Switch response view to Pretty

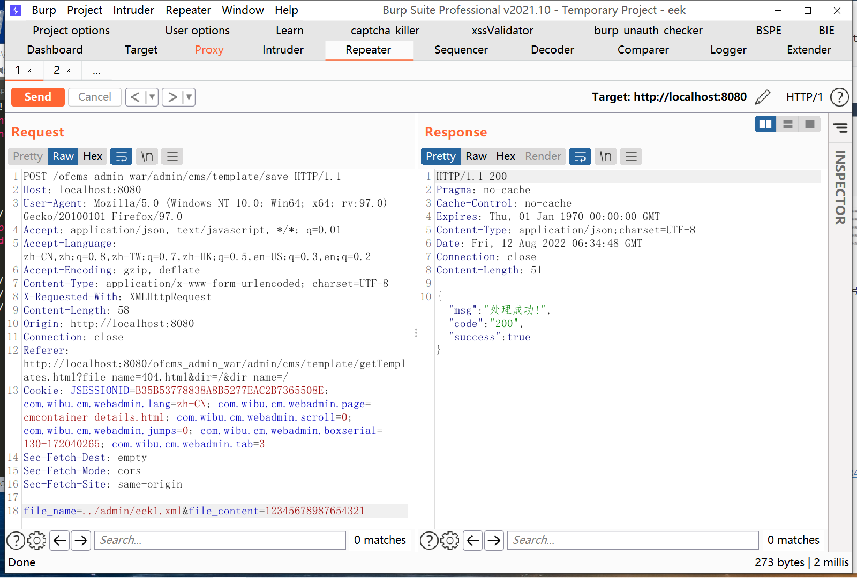tap(441, 156)
